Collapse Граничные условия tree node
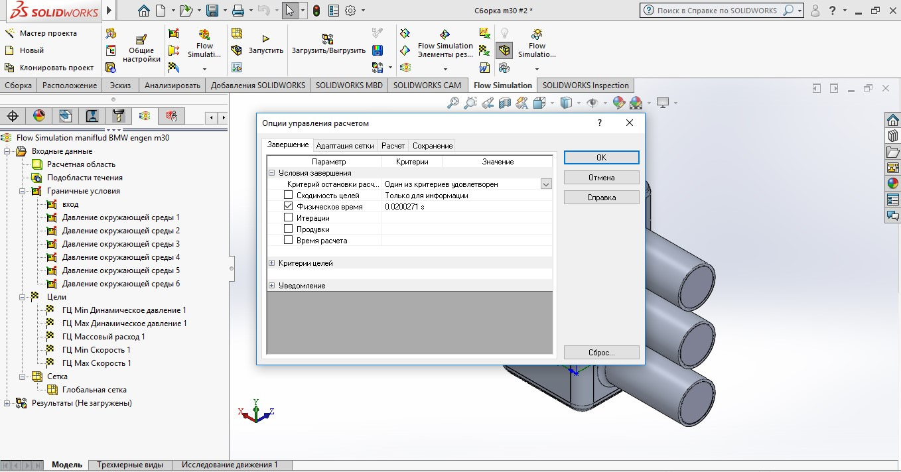This screenshot has width=901, height=472. coord(23,191)
